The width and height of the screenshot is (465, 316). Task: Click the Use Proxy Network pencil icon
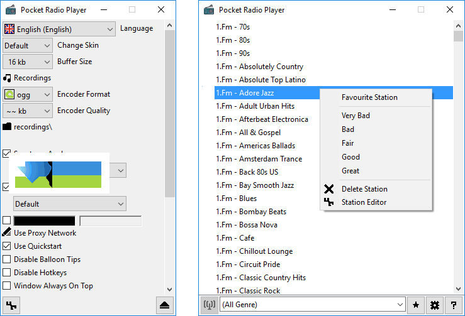click(7, 232)
